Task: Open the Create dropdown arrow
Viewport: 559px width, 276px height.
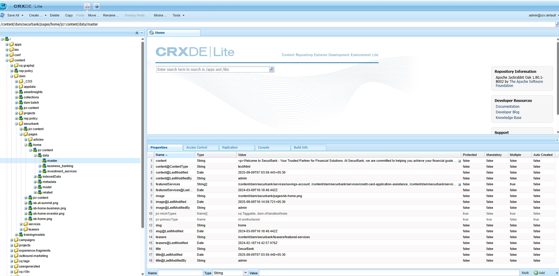Action: (x=46, y=15)
